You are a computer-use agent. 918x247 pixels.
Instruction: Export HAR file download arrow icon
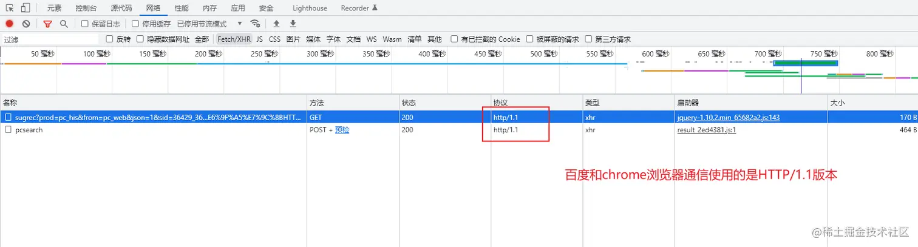tap(293, 24)
